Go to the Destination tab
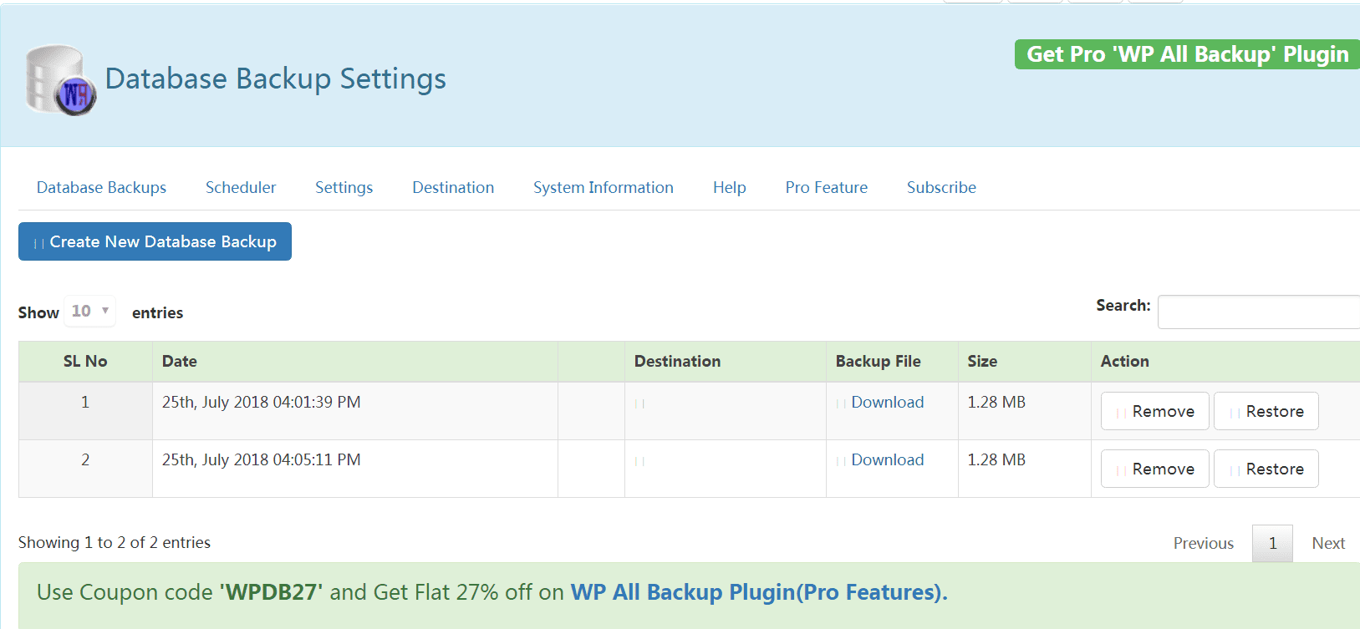Image resolution: width=1360 pixels, height=629 pixels. click(x=453, y=188)
